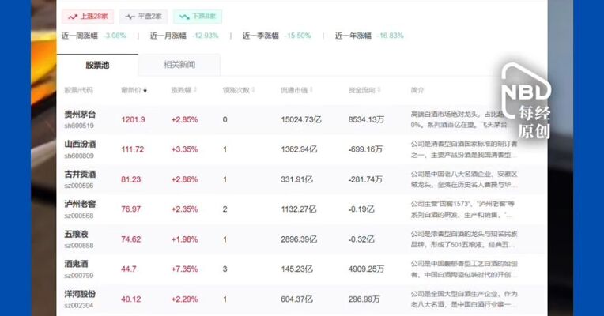Click the 酒鬼酒 company description
Viewport: 604px width, 316px height.
pyautogui.click(x=464, y=269)
